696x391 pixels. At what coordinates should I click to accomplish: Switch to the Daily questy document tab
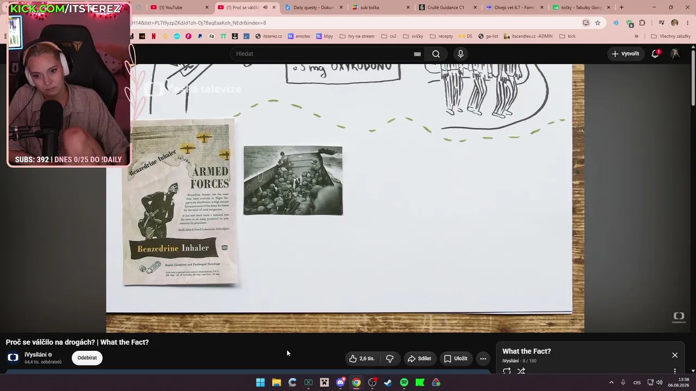click(313, 8)
